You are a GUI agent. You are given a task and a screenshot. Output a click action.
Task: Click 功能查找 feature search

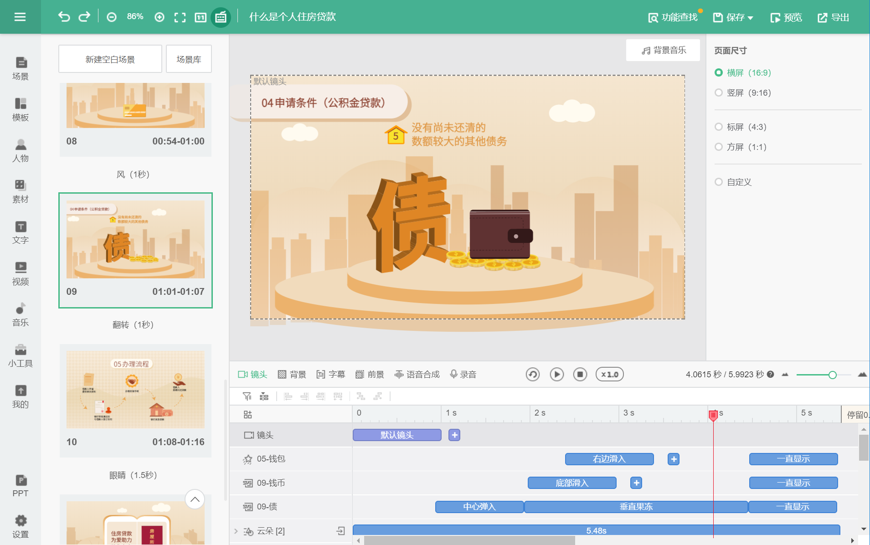[673, 17]
